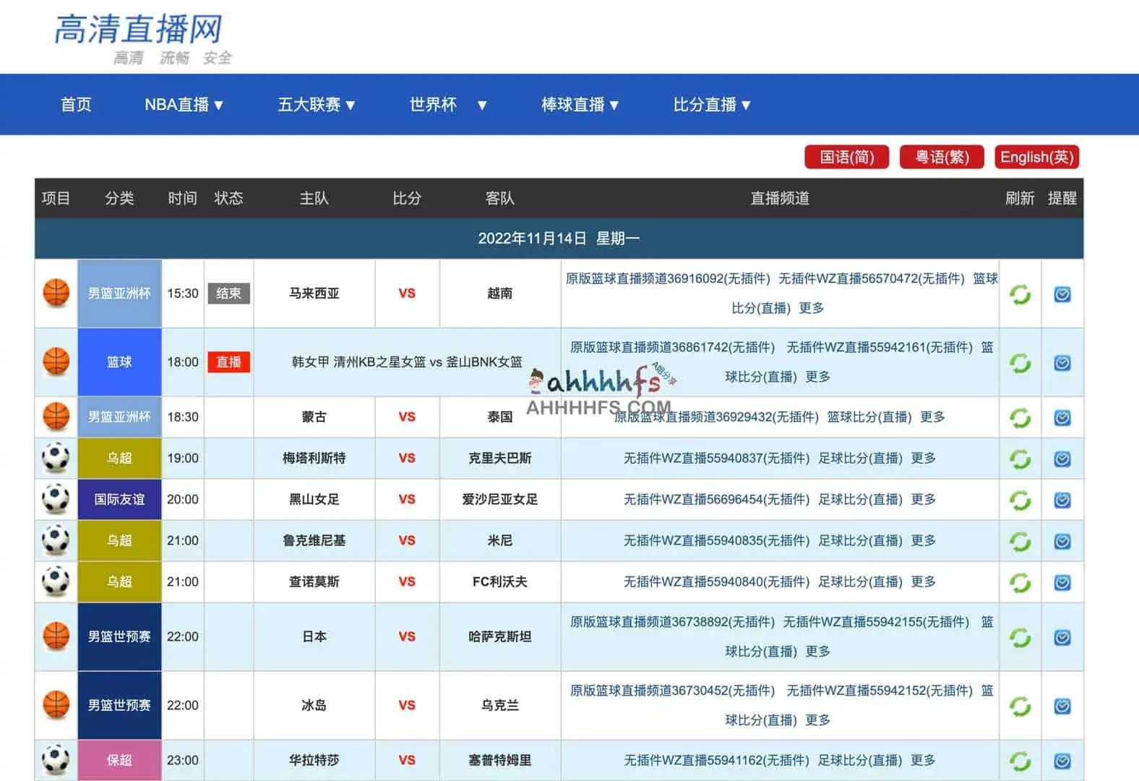Toggle reminder for Malaysia vs Vietnam match
Image resolution: width=1139 pixels, height=781 pixels.
click(1062, 294)
